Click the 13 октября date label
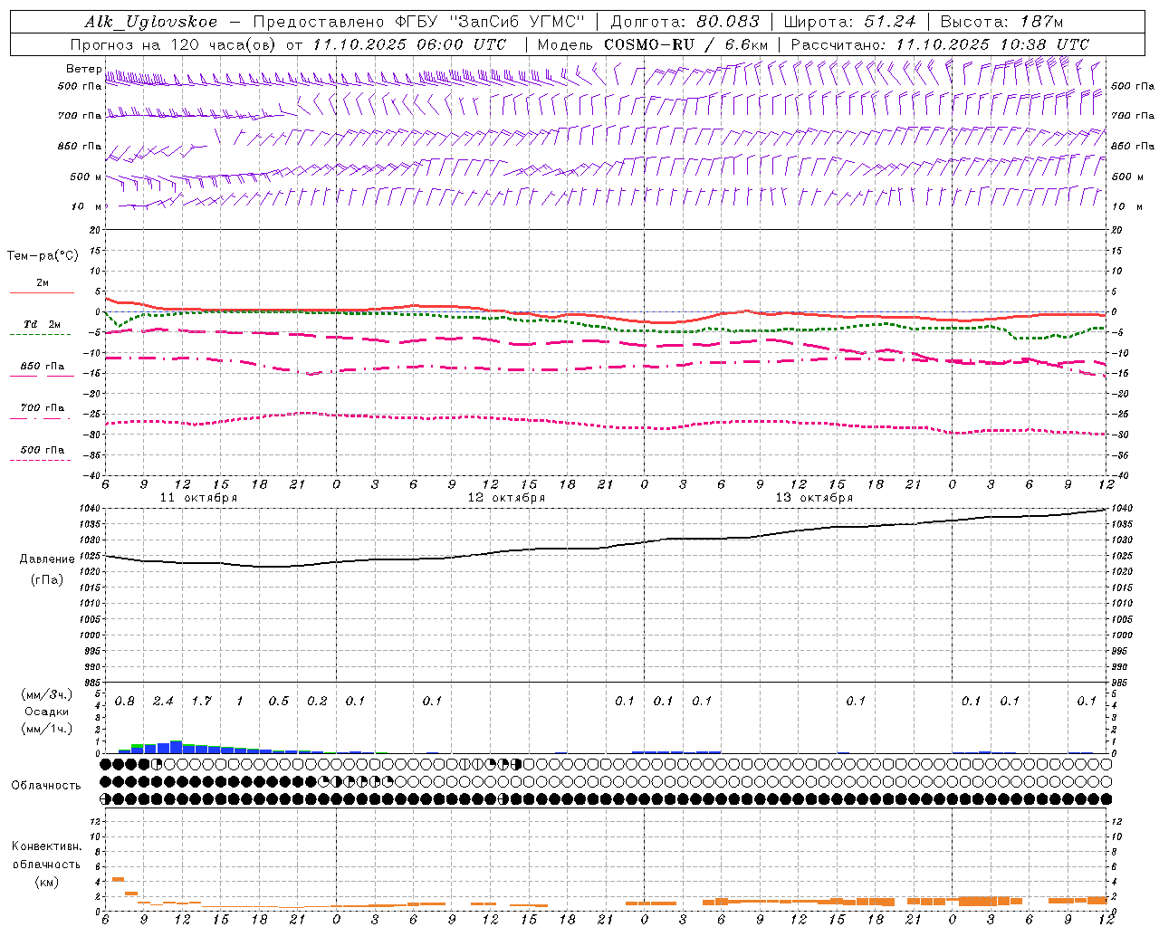This screenshot has height=927, width=1159. coord(814,498)
